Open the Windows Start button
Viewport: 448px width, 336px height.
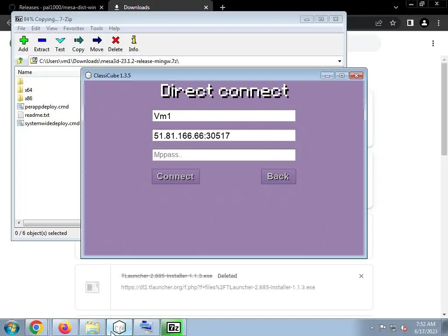12,327
